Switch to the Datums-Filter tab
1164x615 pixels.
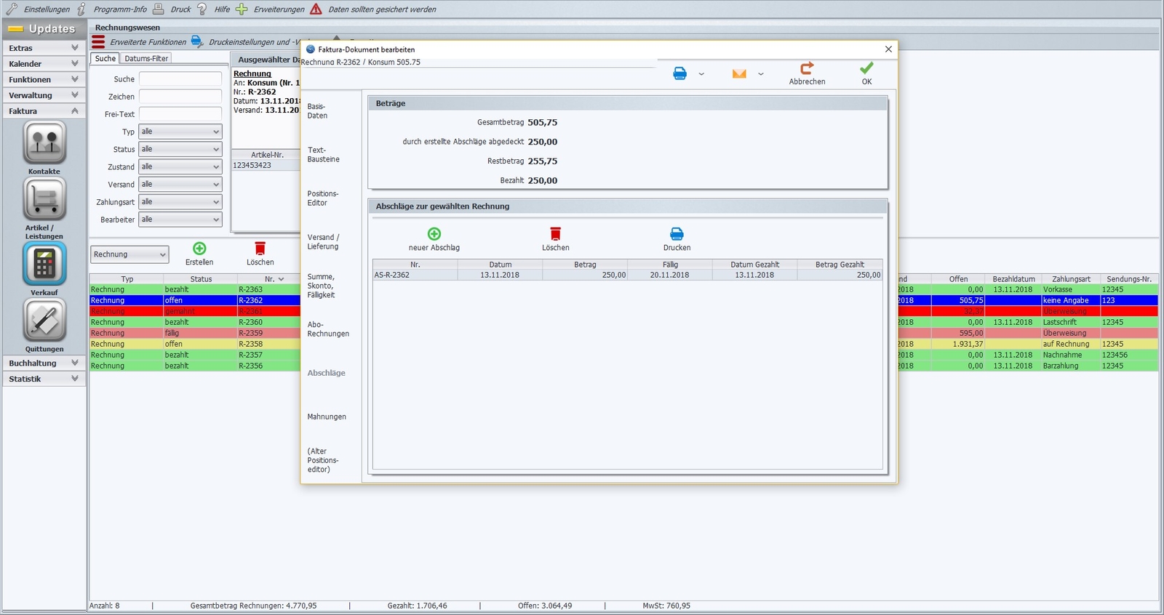point(146,58)
